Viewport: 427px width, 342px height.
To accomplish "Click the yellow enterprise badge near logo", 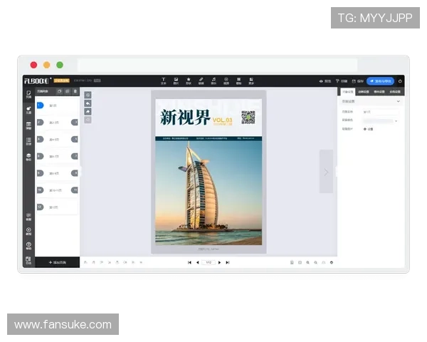I will tap(61, 81).
